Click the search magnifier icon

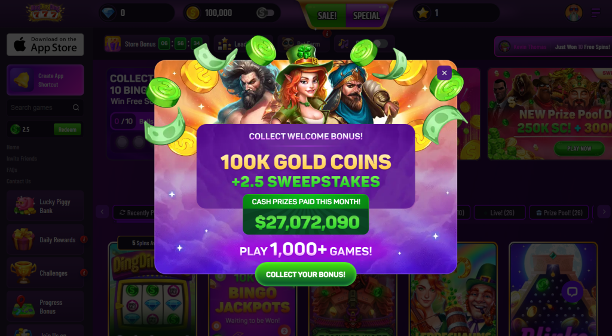(x=76, y=107)
